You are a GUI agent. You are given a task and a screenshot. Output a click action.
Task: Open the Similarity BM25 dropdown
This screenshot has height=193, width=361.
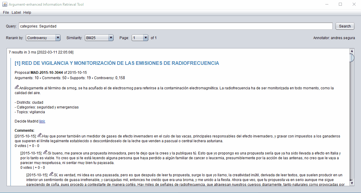coord(99,38)
